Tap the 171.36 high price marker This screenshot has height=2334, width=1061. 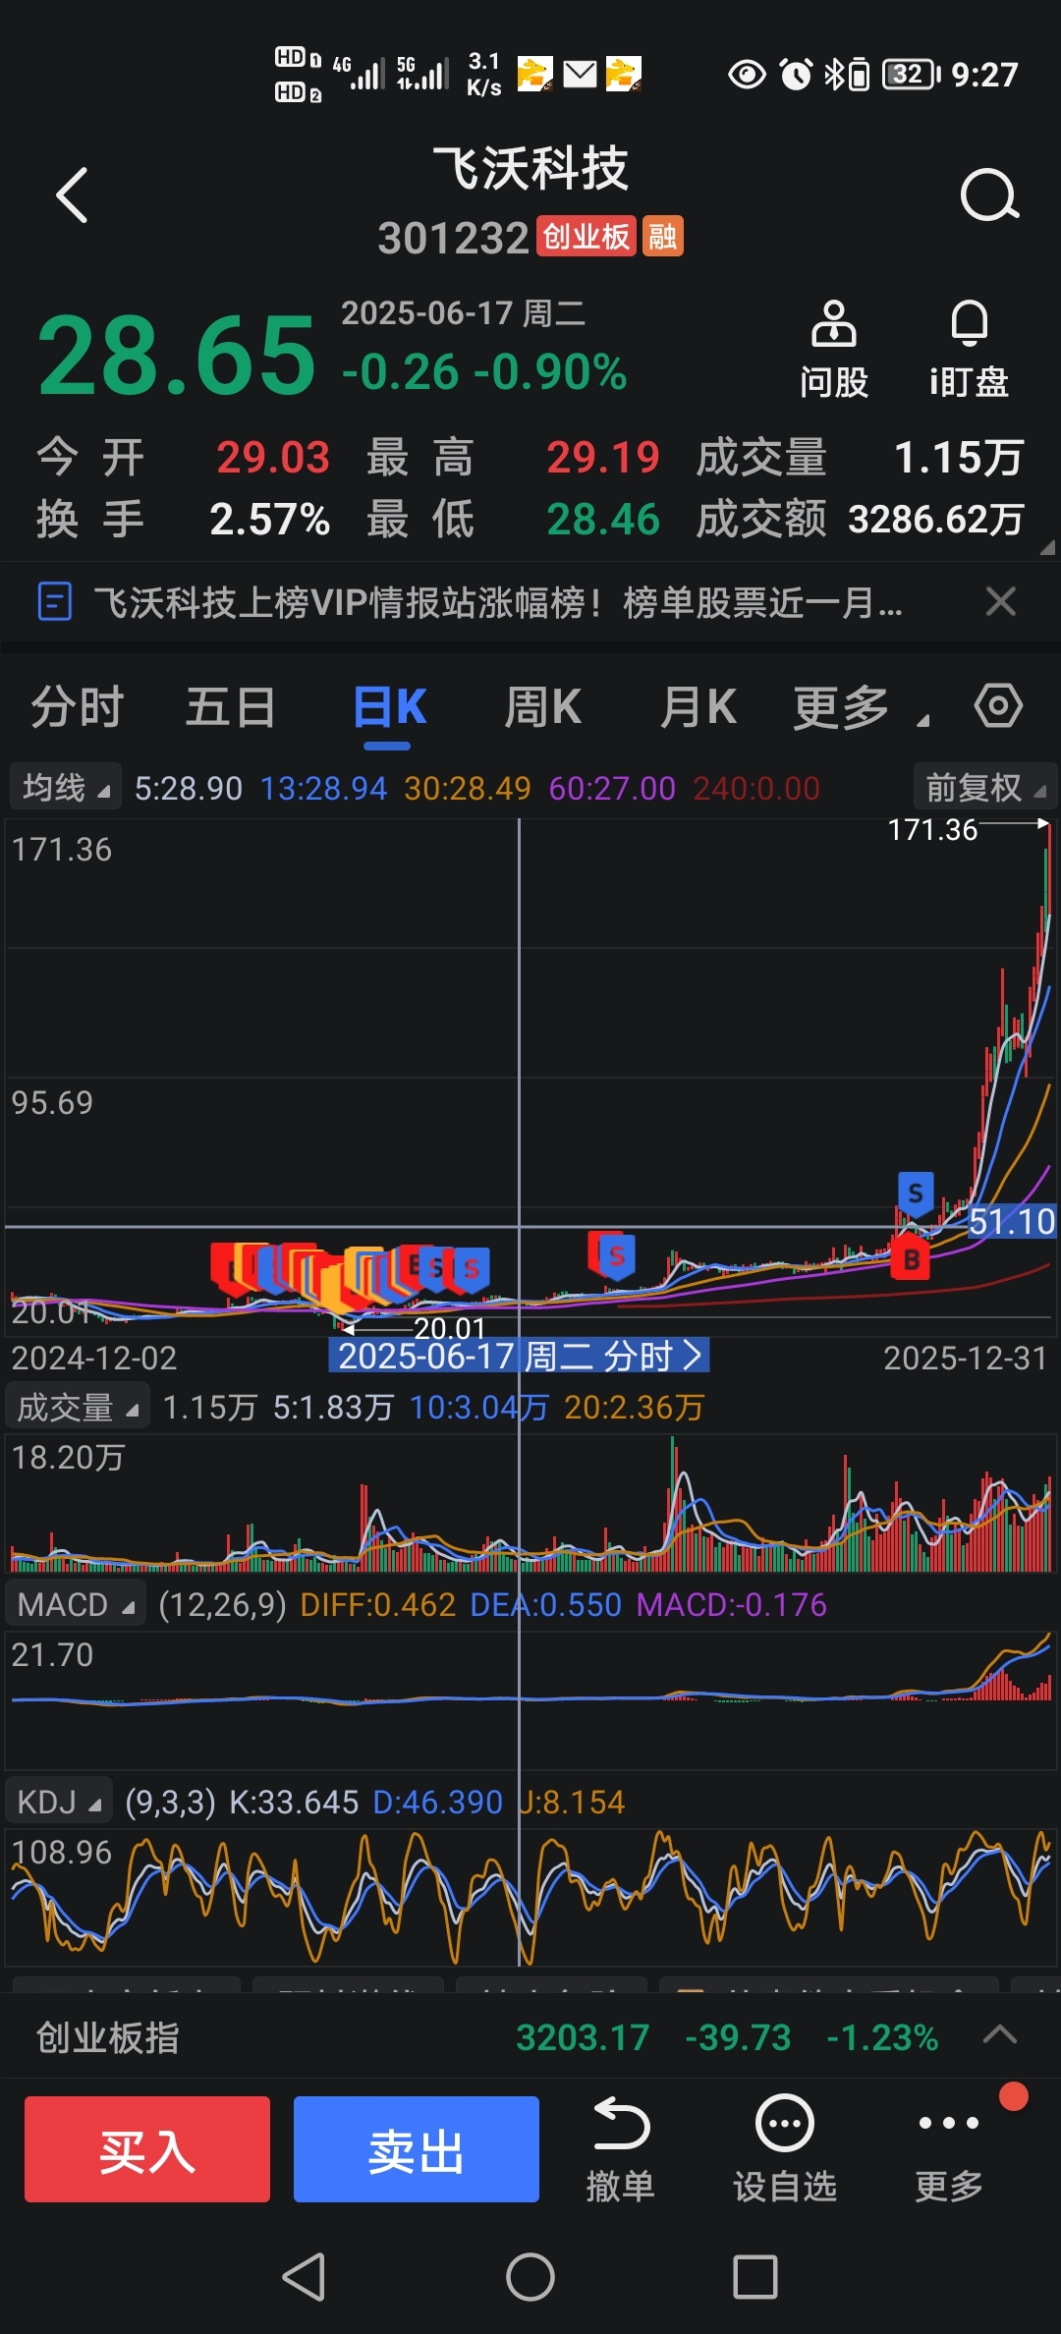point(932,830)
